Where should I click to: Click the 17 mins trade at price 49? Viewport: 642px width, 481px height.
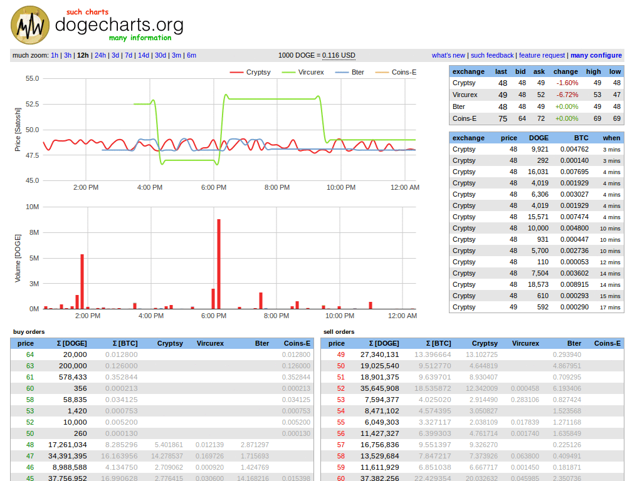click(x=537, y=307)
